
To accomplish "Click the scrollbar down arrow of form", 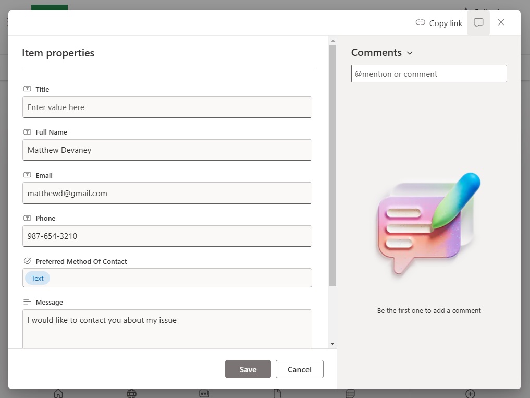I will 332,344.
